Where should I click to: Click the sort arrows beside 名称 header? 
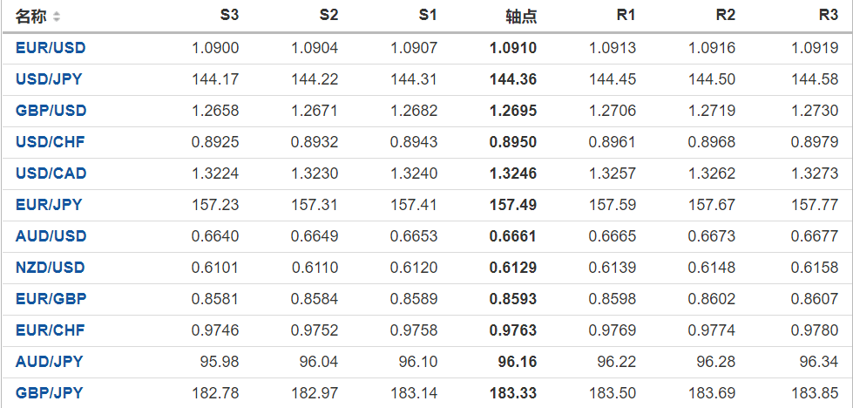57,17
